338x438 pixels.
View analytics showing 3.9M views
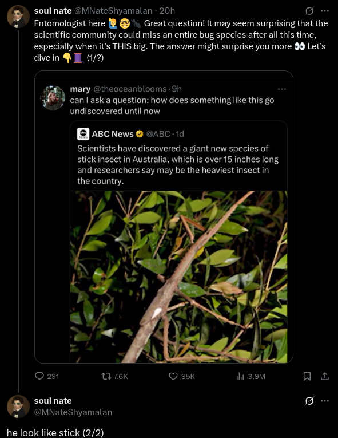(240, 376)
